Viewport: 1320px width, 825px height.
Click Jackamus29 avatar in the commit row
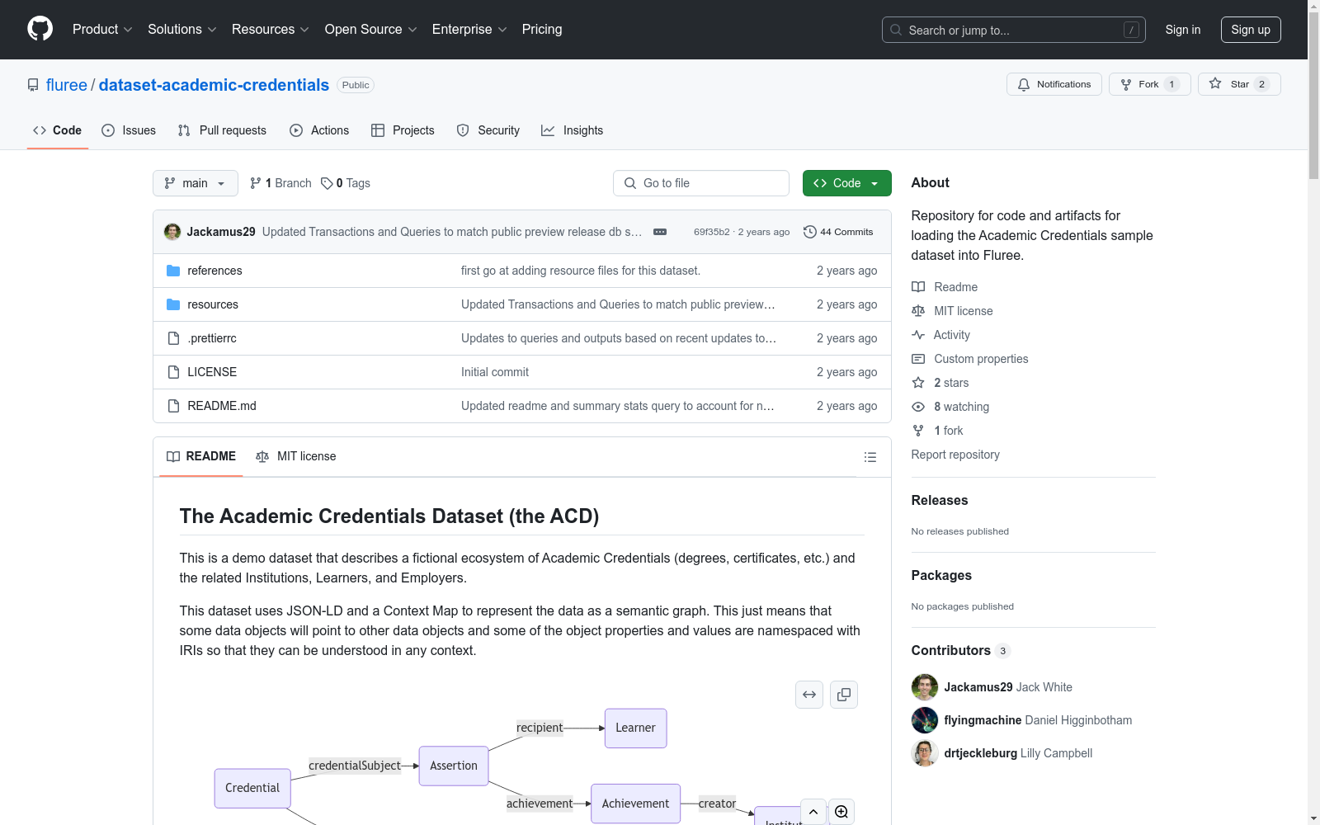click(x=172, y=232)
